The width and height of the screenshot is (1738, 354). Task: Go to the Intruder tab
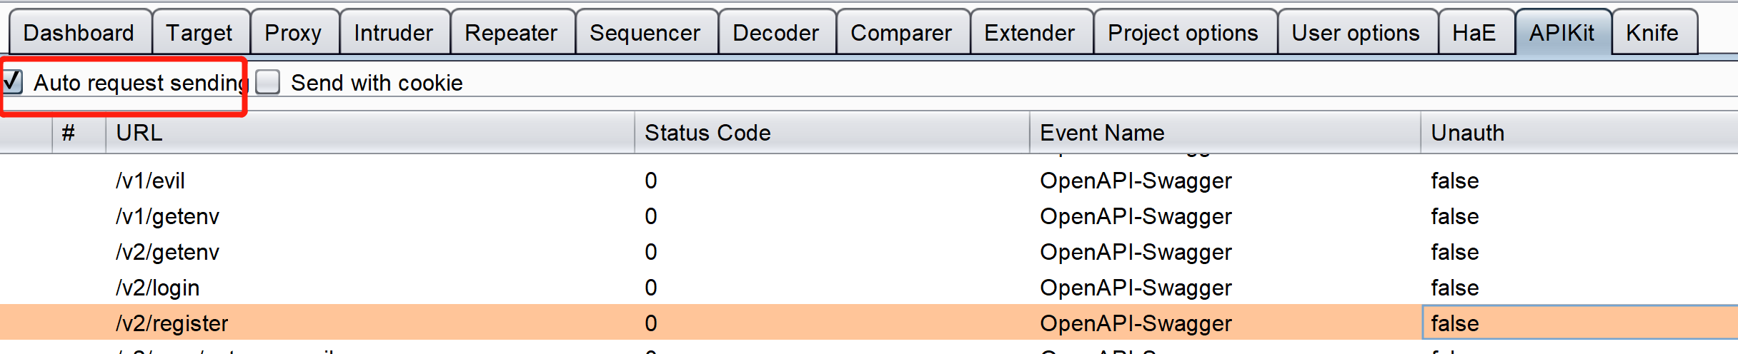394,33
